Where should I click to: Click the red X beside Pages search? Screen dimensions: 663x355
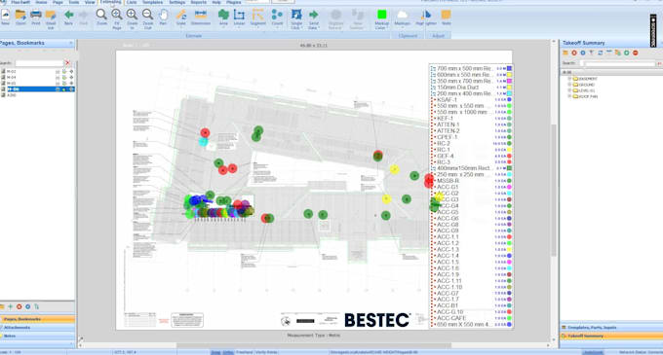67,63
